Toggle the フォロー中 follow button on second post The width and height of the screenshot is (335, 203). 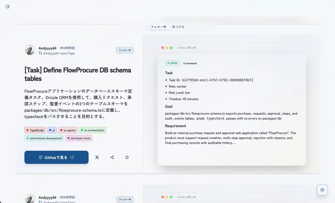click(x=125, y=199)
